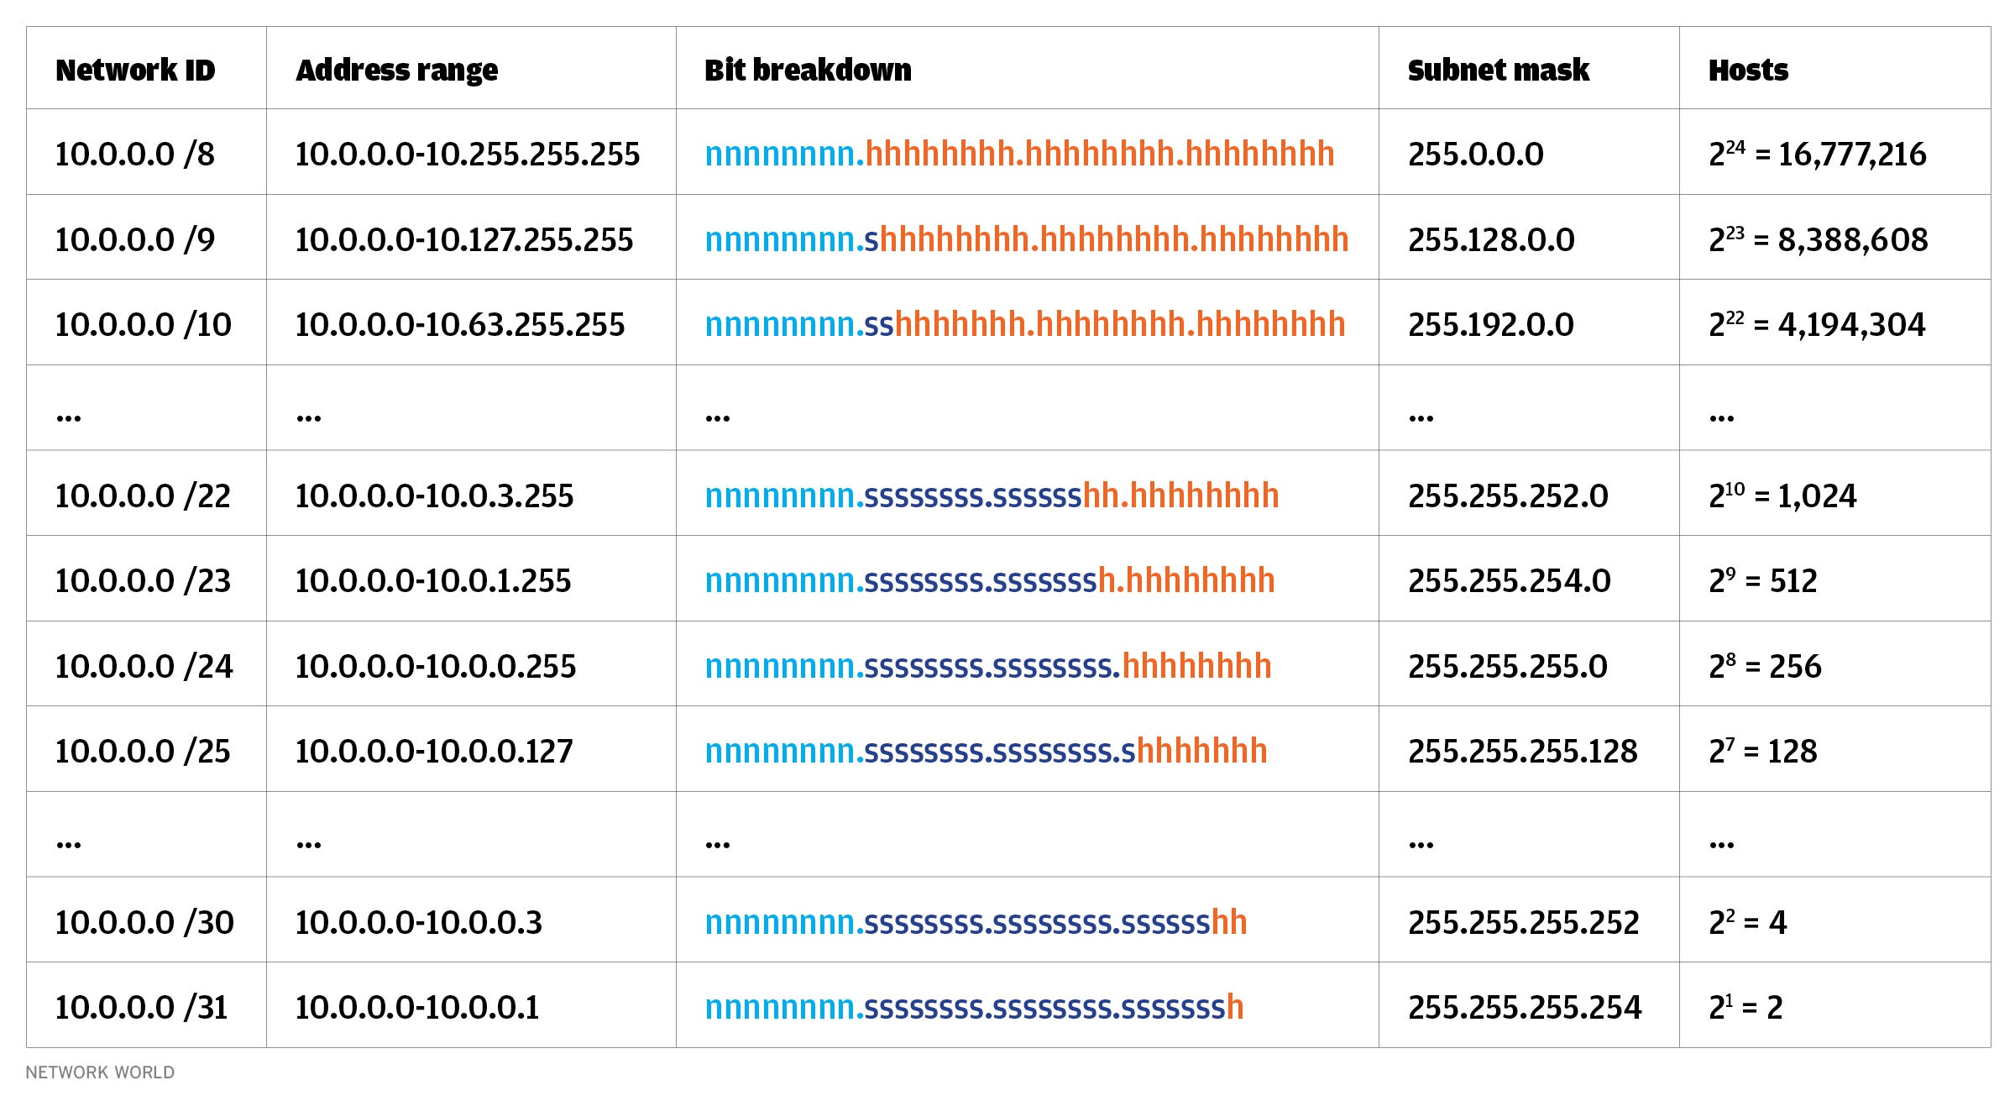Select subnet mask 255.192.0.0
This screenshot has height=1101, width=2015.
point(1490,324)
